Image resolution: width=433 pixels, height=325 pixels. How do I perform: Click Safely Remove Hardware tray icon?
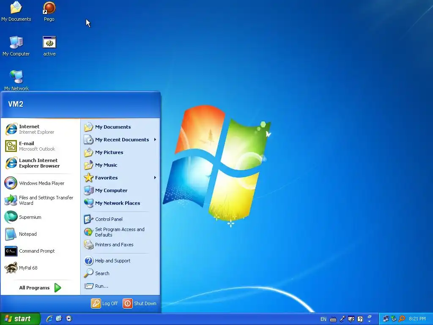(394, 319)
